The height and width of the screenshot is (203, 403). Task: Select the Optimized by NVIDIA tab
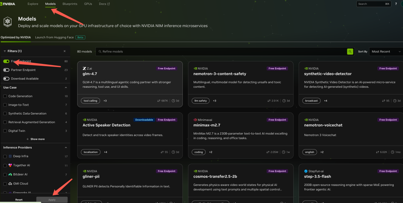point(16,38)
